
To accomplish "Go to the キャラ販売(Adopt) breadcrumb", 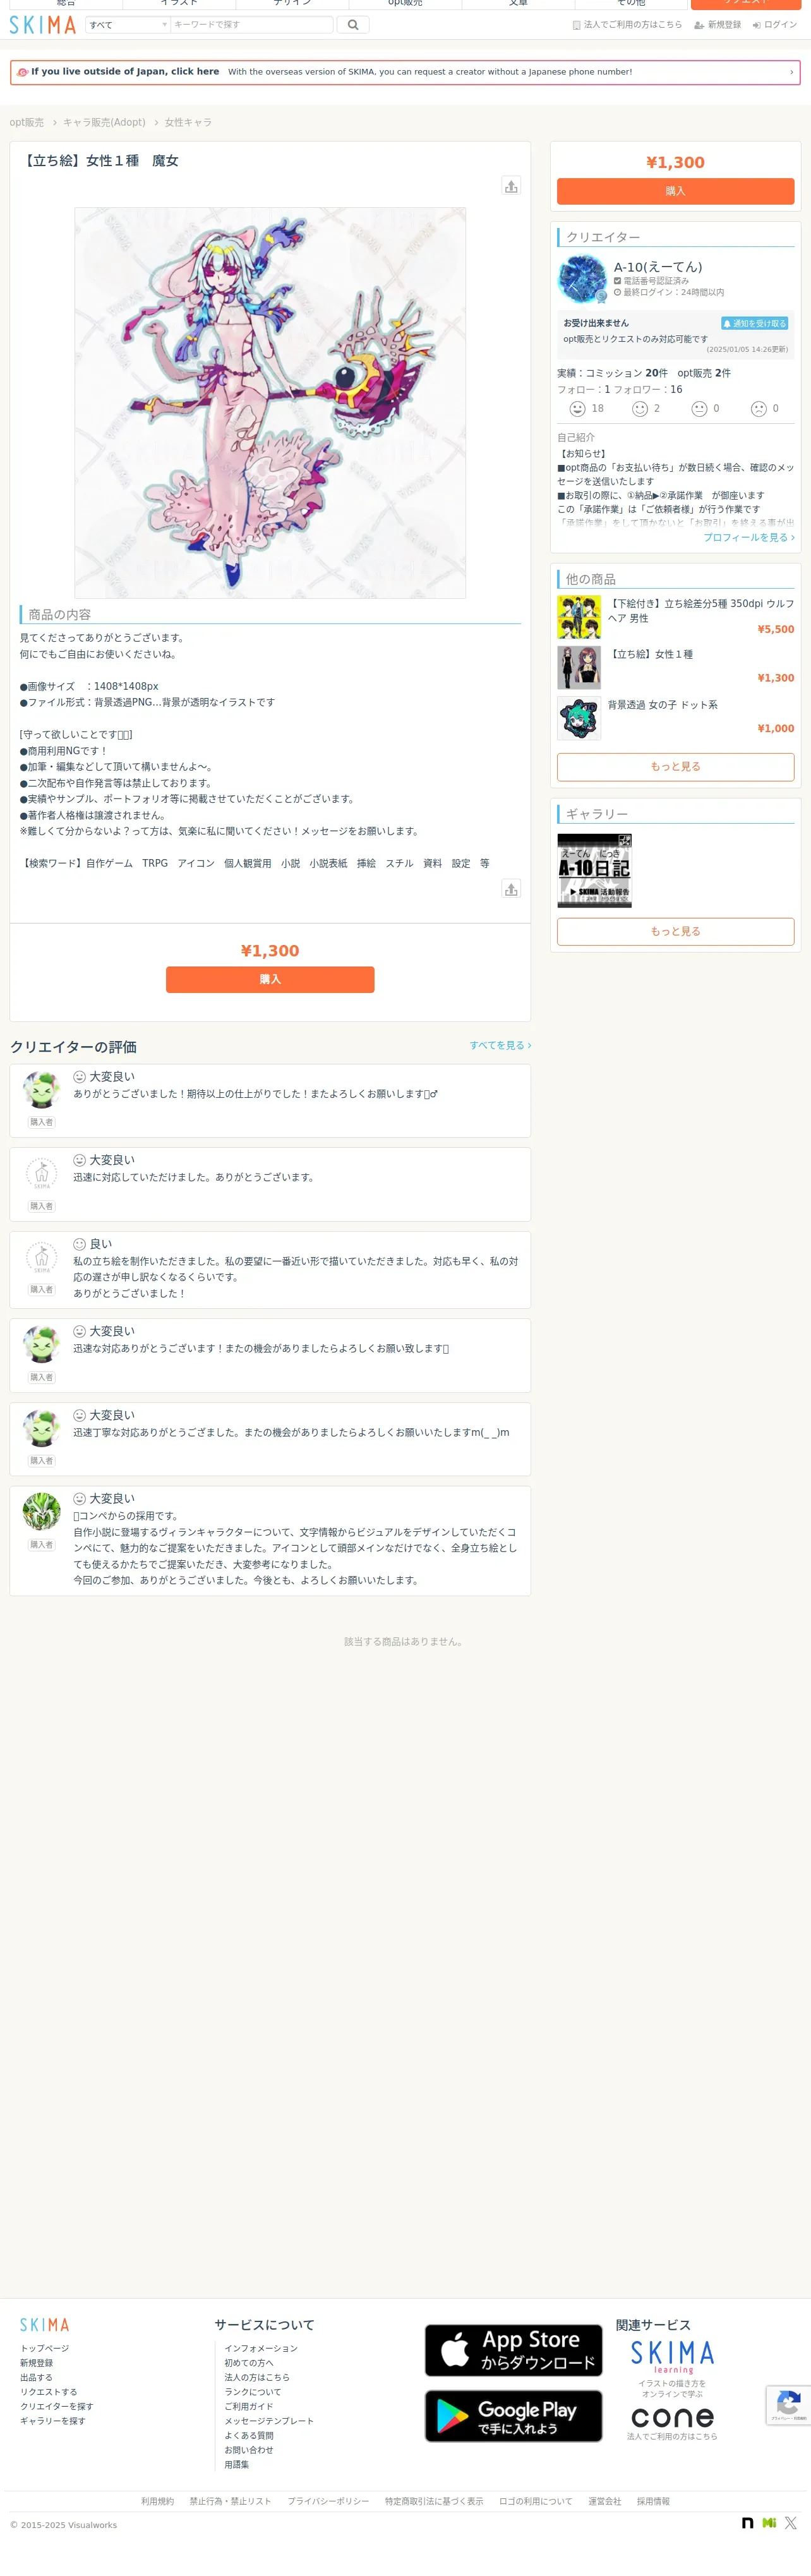I will coord(104,122).
